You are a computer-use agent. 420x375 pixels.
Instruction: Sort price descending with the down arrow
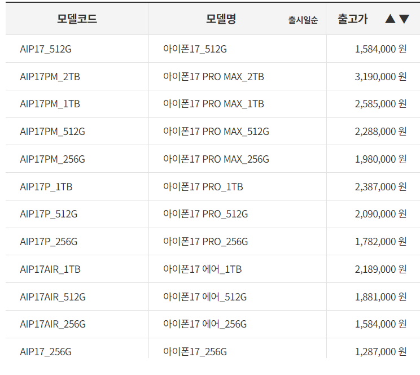(404, 19)
